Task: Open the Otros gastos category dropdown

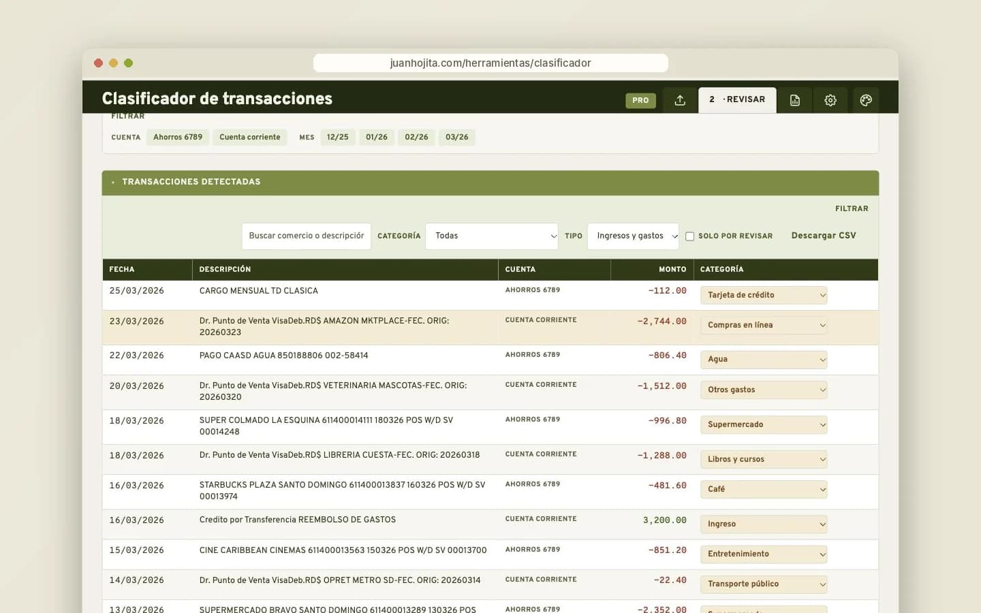Action: coord(764,390)
